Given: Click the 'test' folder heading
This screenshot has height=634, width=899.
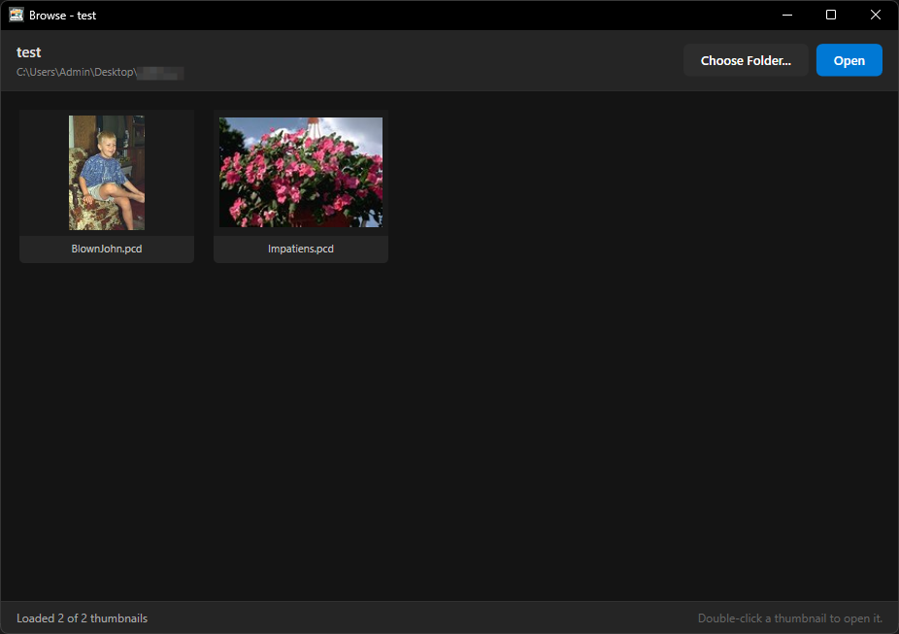Looking at the screenshot, I should [x=29, y=52].
